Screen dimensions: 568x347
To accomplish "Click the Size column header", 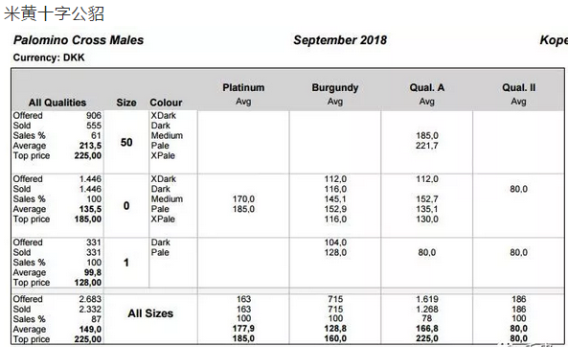I will (126, 103).
